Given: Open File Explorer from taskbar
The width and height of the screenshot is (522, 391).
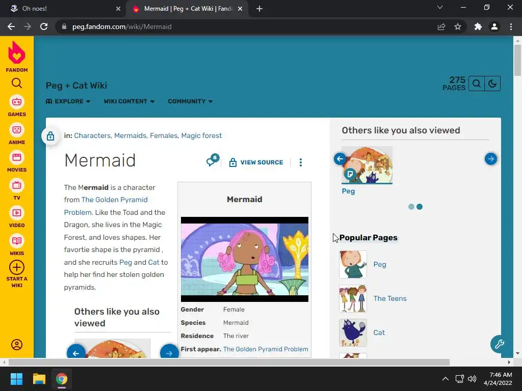Looking at the screenshot, I should pos(39,379).
